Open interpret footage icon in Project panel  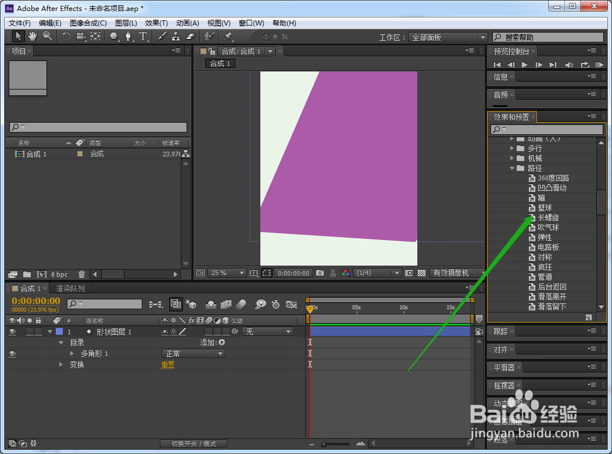click(13, 274)
